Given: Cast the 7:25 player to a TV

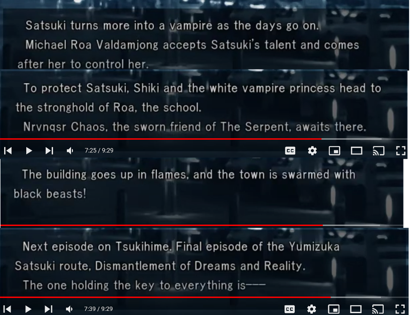Looking at the screenshot, I should coord(378,150).
